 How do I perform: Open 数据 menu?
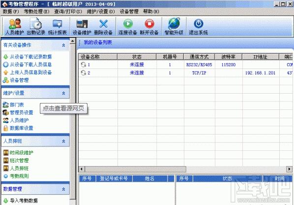click(x=11, y=12)
